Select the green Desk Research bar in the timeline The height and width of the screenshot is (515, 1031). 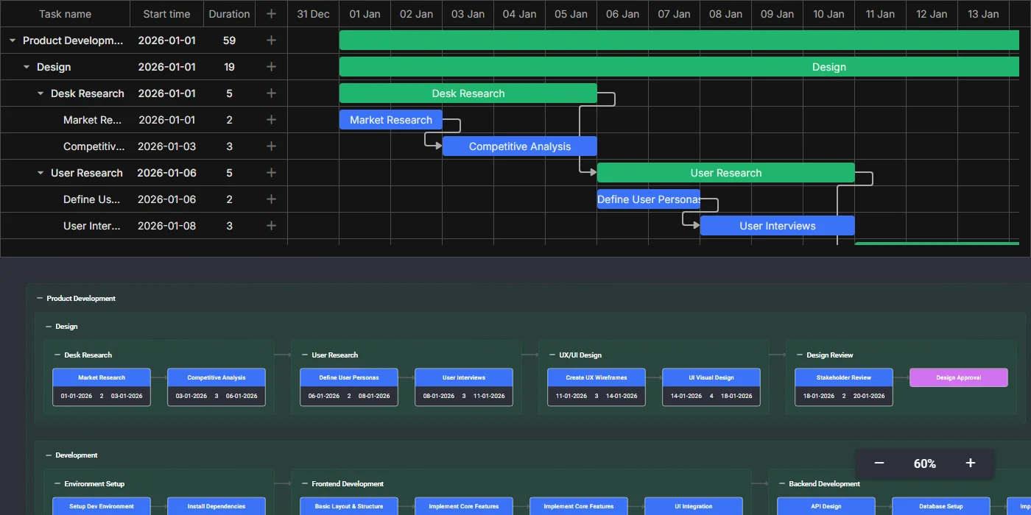468,93
